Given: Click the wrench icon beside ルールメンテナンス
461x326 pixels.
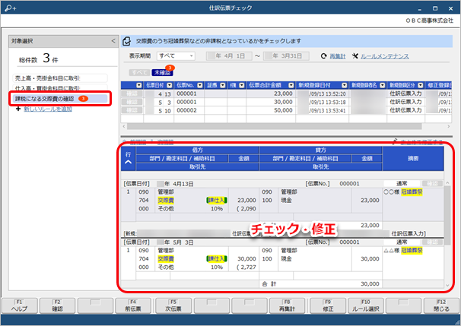Looking at the screenshot, I should coord(355,55).
